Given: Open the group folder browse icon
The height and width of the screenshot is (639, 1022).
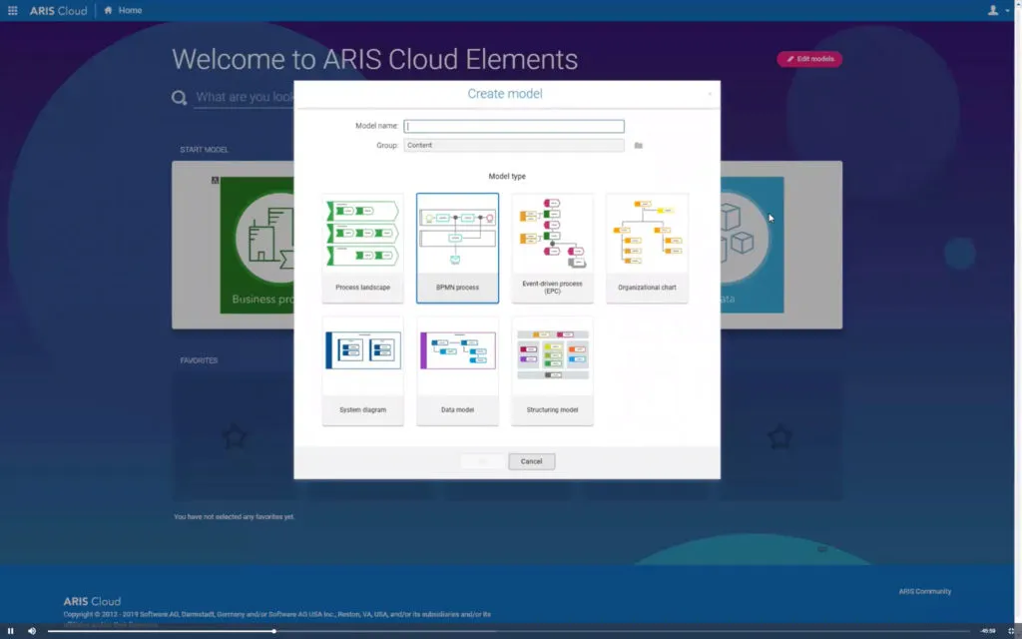Looking at the screenshot, I should 638,146.
